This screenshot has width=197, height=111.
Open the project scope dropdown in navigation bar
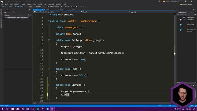click(57, 12)
